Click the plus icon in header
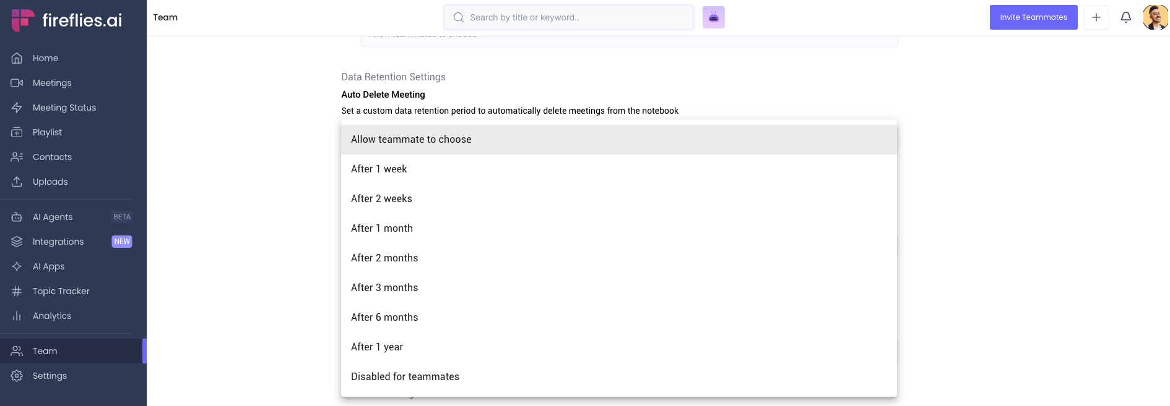The width and height of the screenshot is (1170, 406). [1096, 17]
